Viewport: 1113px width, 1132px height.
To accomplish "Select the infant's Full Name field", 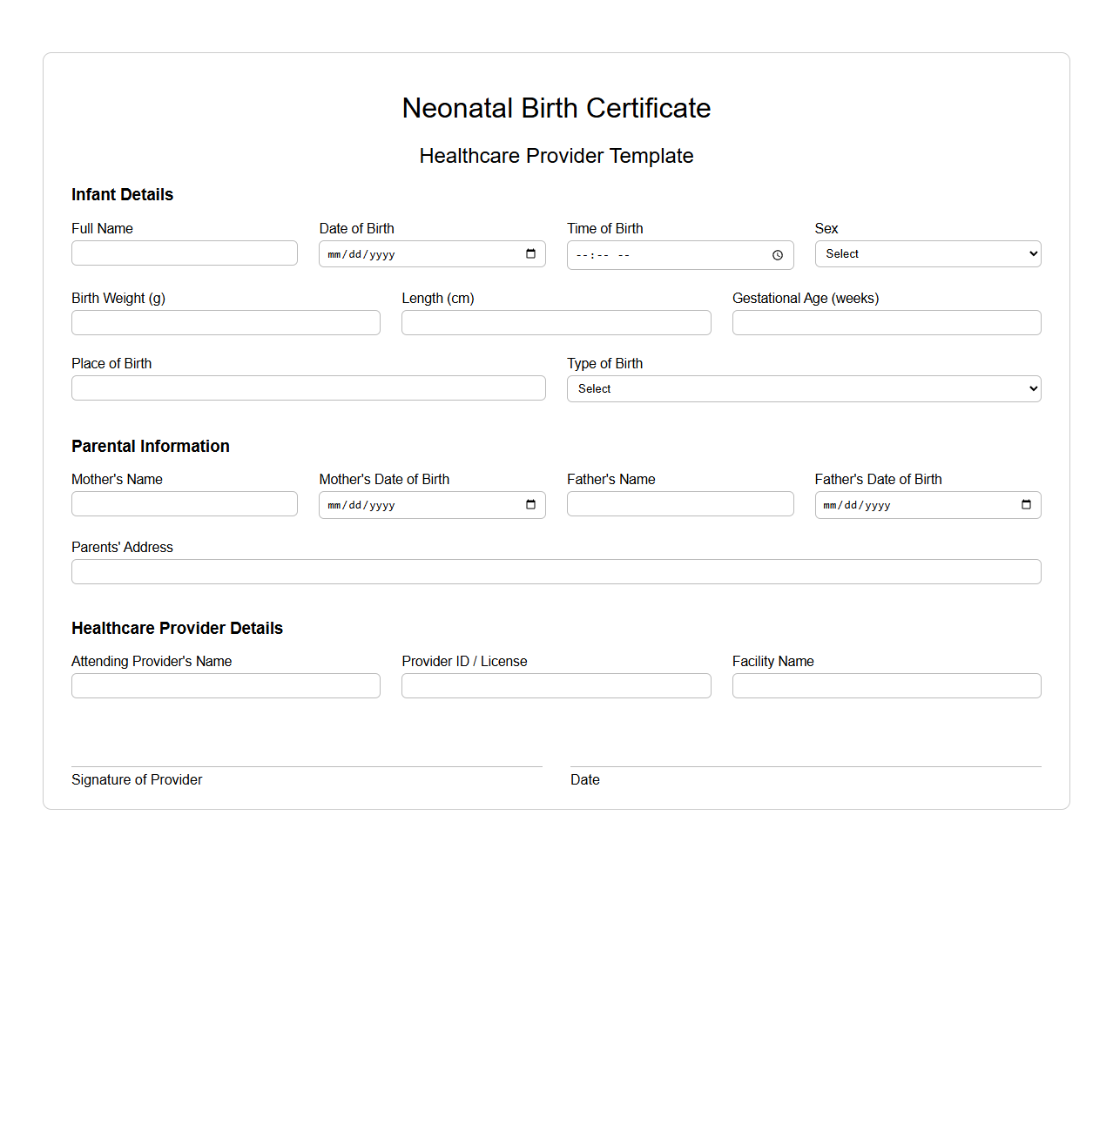I will [x=184, y=253].
